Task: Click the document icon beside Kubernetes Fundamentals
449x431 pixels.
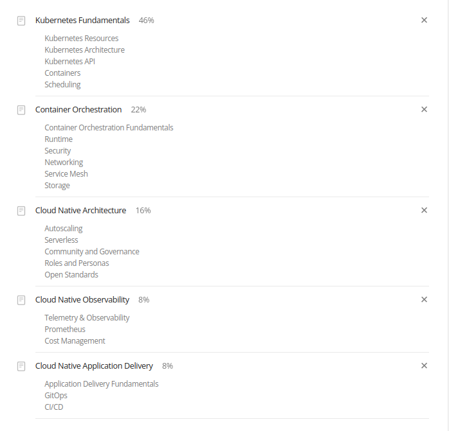Action: pyautogui.click(x=21, y=21)
